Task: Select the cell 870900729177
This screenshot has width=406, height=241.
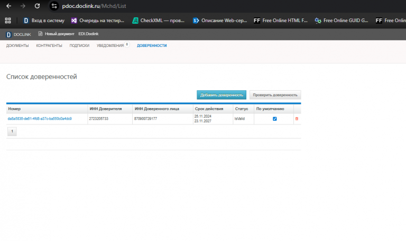Action: pos(145,119)
